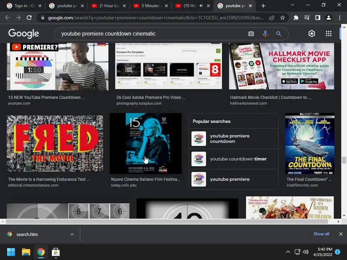Close the Sign in tab
This screenshot has height=260, width=347.
click(40, 6)
